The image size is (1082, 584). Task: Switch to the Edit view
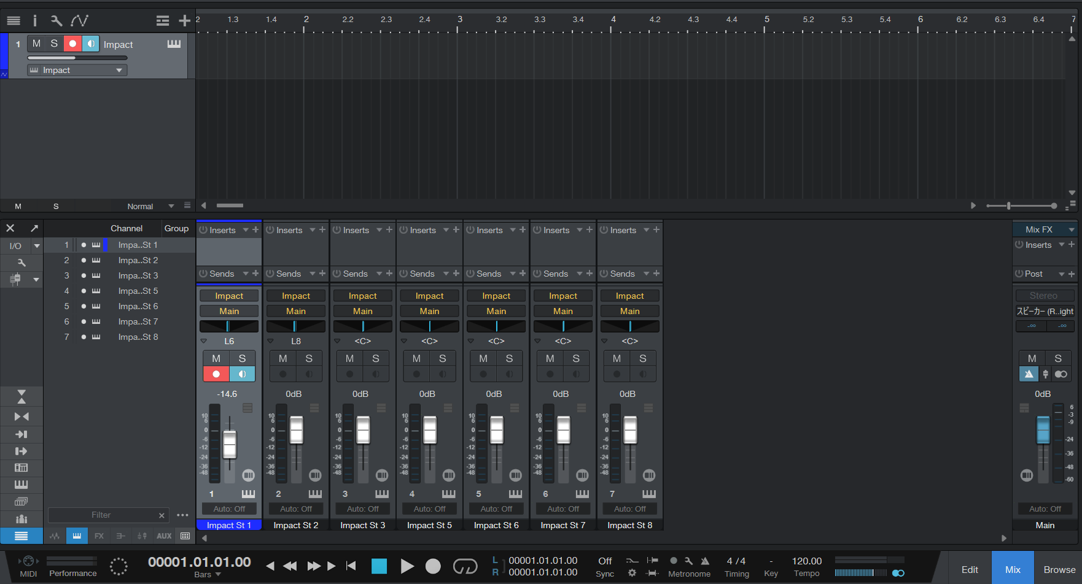[x=970, y=569]
